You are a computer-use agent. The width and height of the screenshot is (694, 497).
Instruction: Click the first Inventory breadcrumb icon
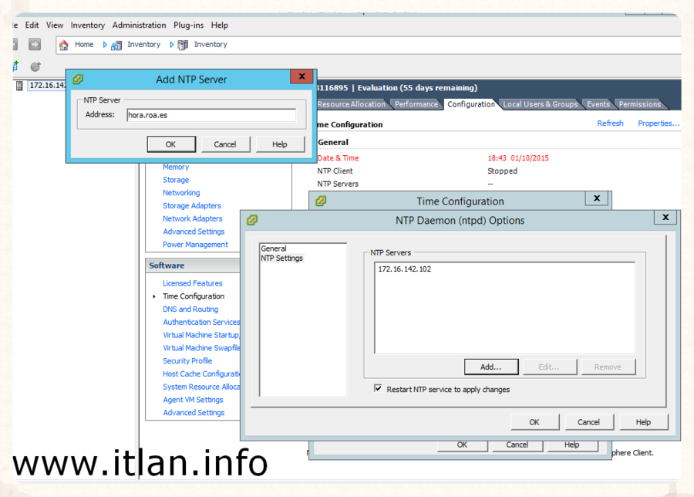tap(116, 45)
